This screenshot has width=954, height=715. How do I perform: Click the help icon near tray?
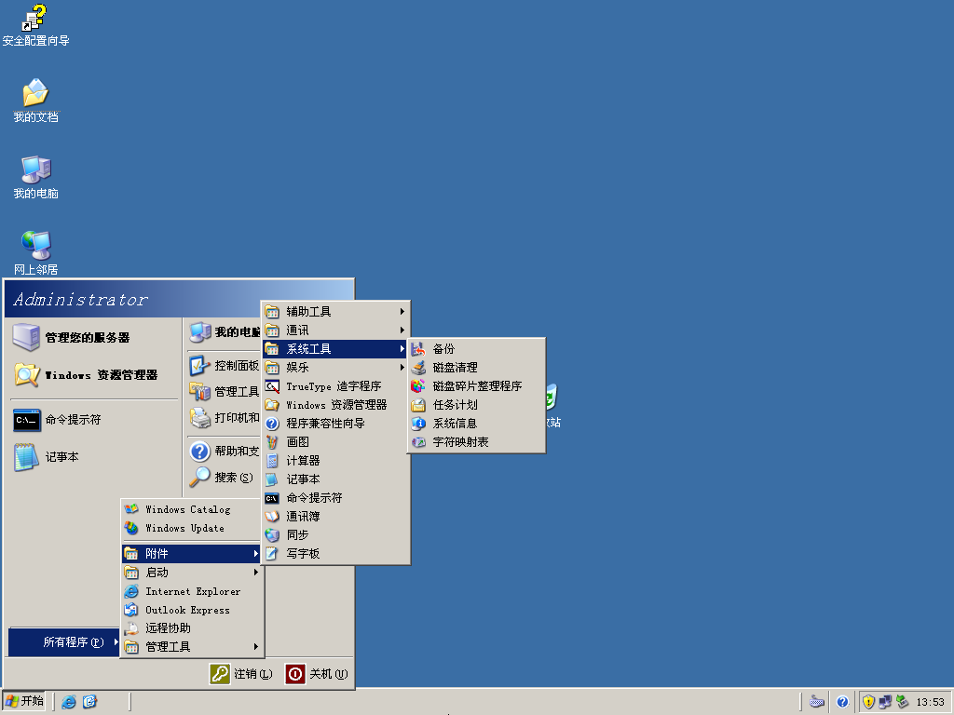(842, 702)
